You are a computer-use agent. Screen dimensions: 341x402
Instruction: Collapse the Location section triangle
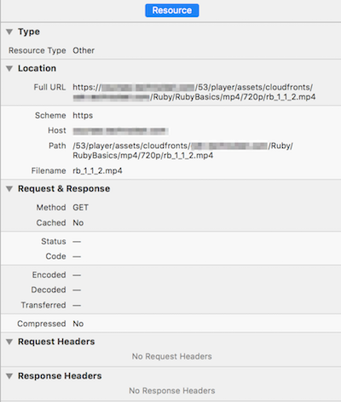pos(9,68)
